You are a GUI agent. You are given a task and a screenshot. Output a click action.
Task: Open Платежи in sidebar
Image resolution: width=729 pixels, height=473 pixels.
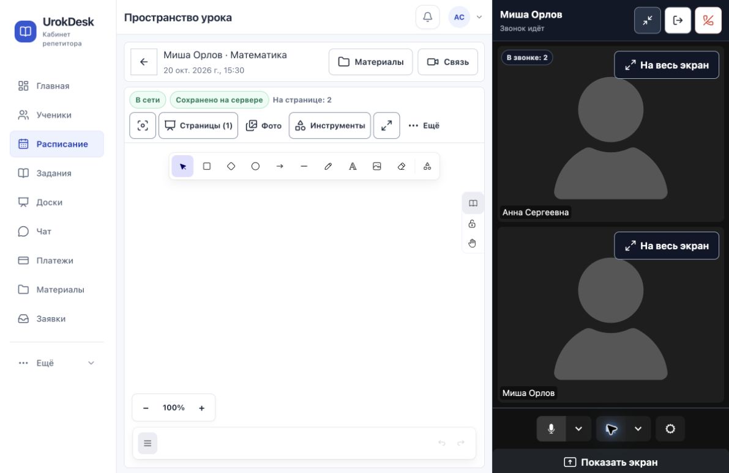(57, 260)
